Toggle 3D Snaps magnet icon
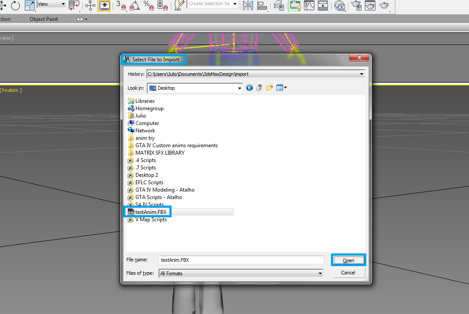Viewport: 469px width, 314px height. point(121,5)
